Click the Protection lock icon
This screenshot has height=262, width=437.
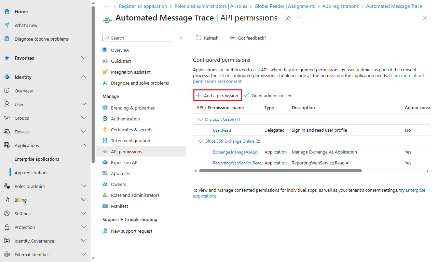[7, 227]
